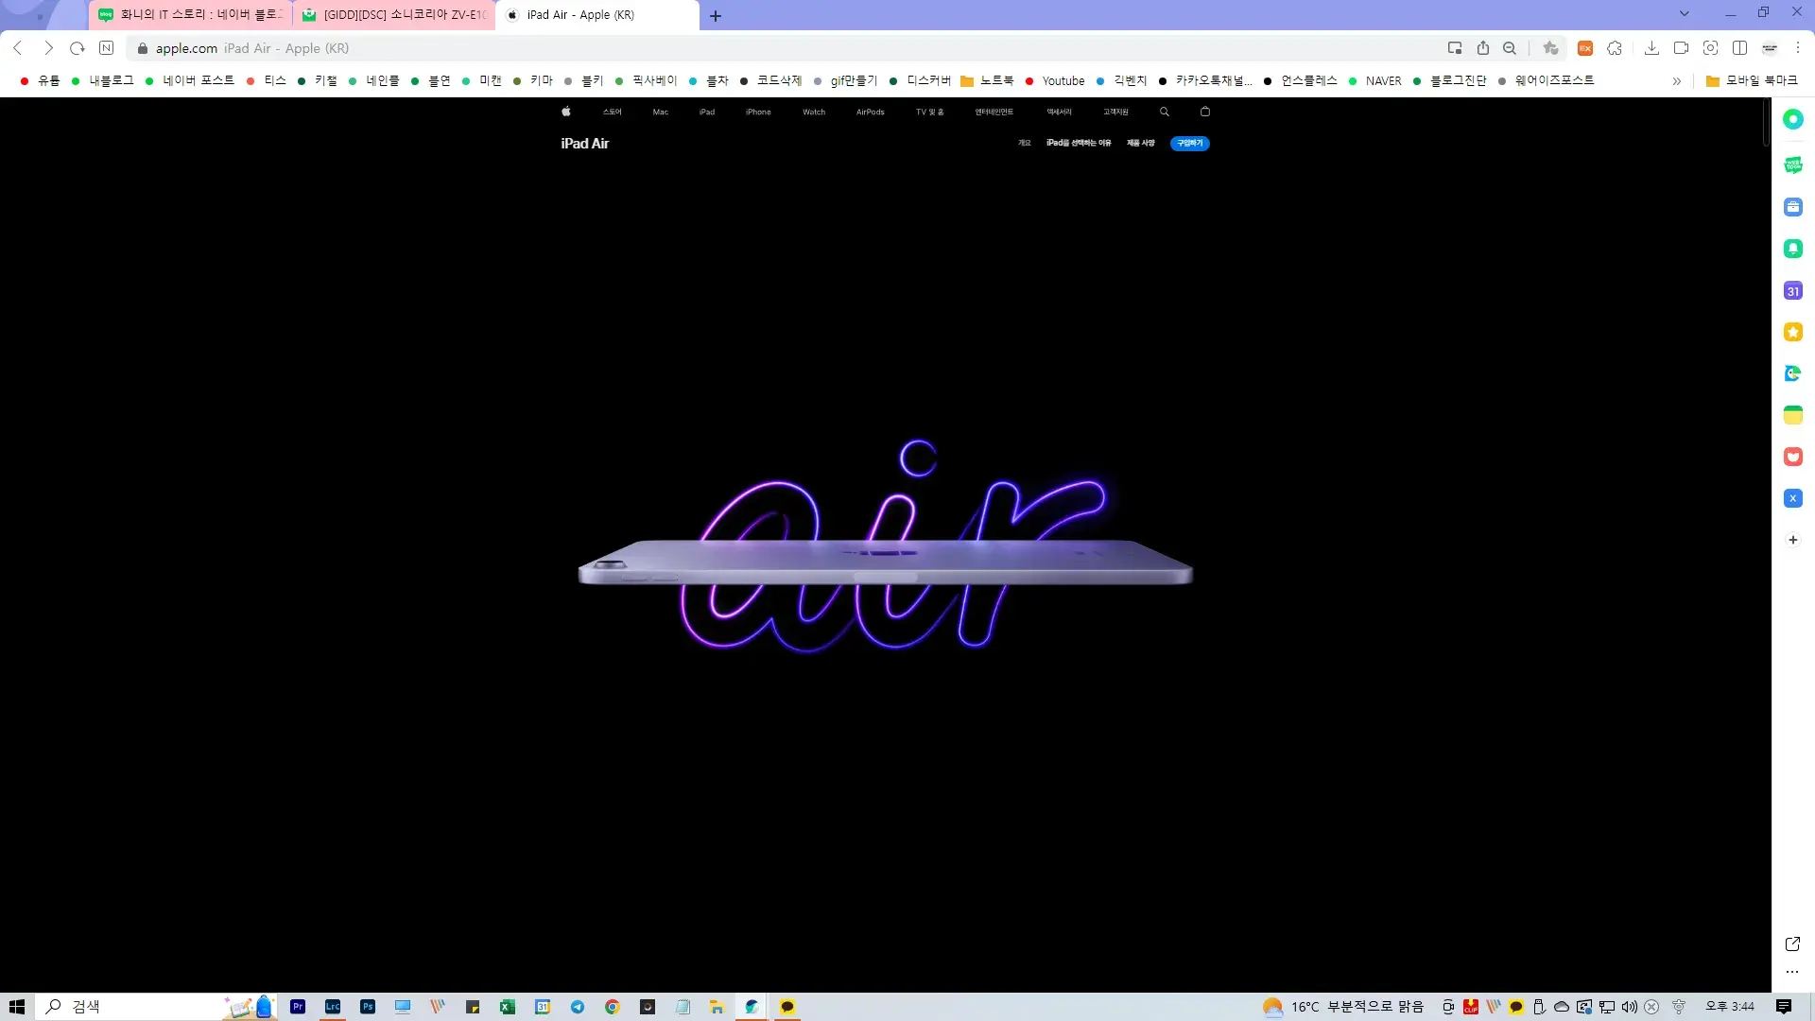Expand the hidden bookmarks with the » chevron

click(1677, 81)
